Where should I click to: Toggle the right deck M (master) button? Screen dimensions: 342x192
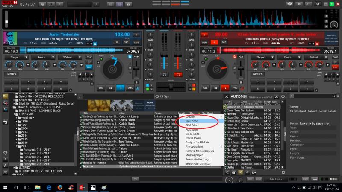[214, 42]
